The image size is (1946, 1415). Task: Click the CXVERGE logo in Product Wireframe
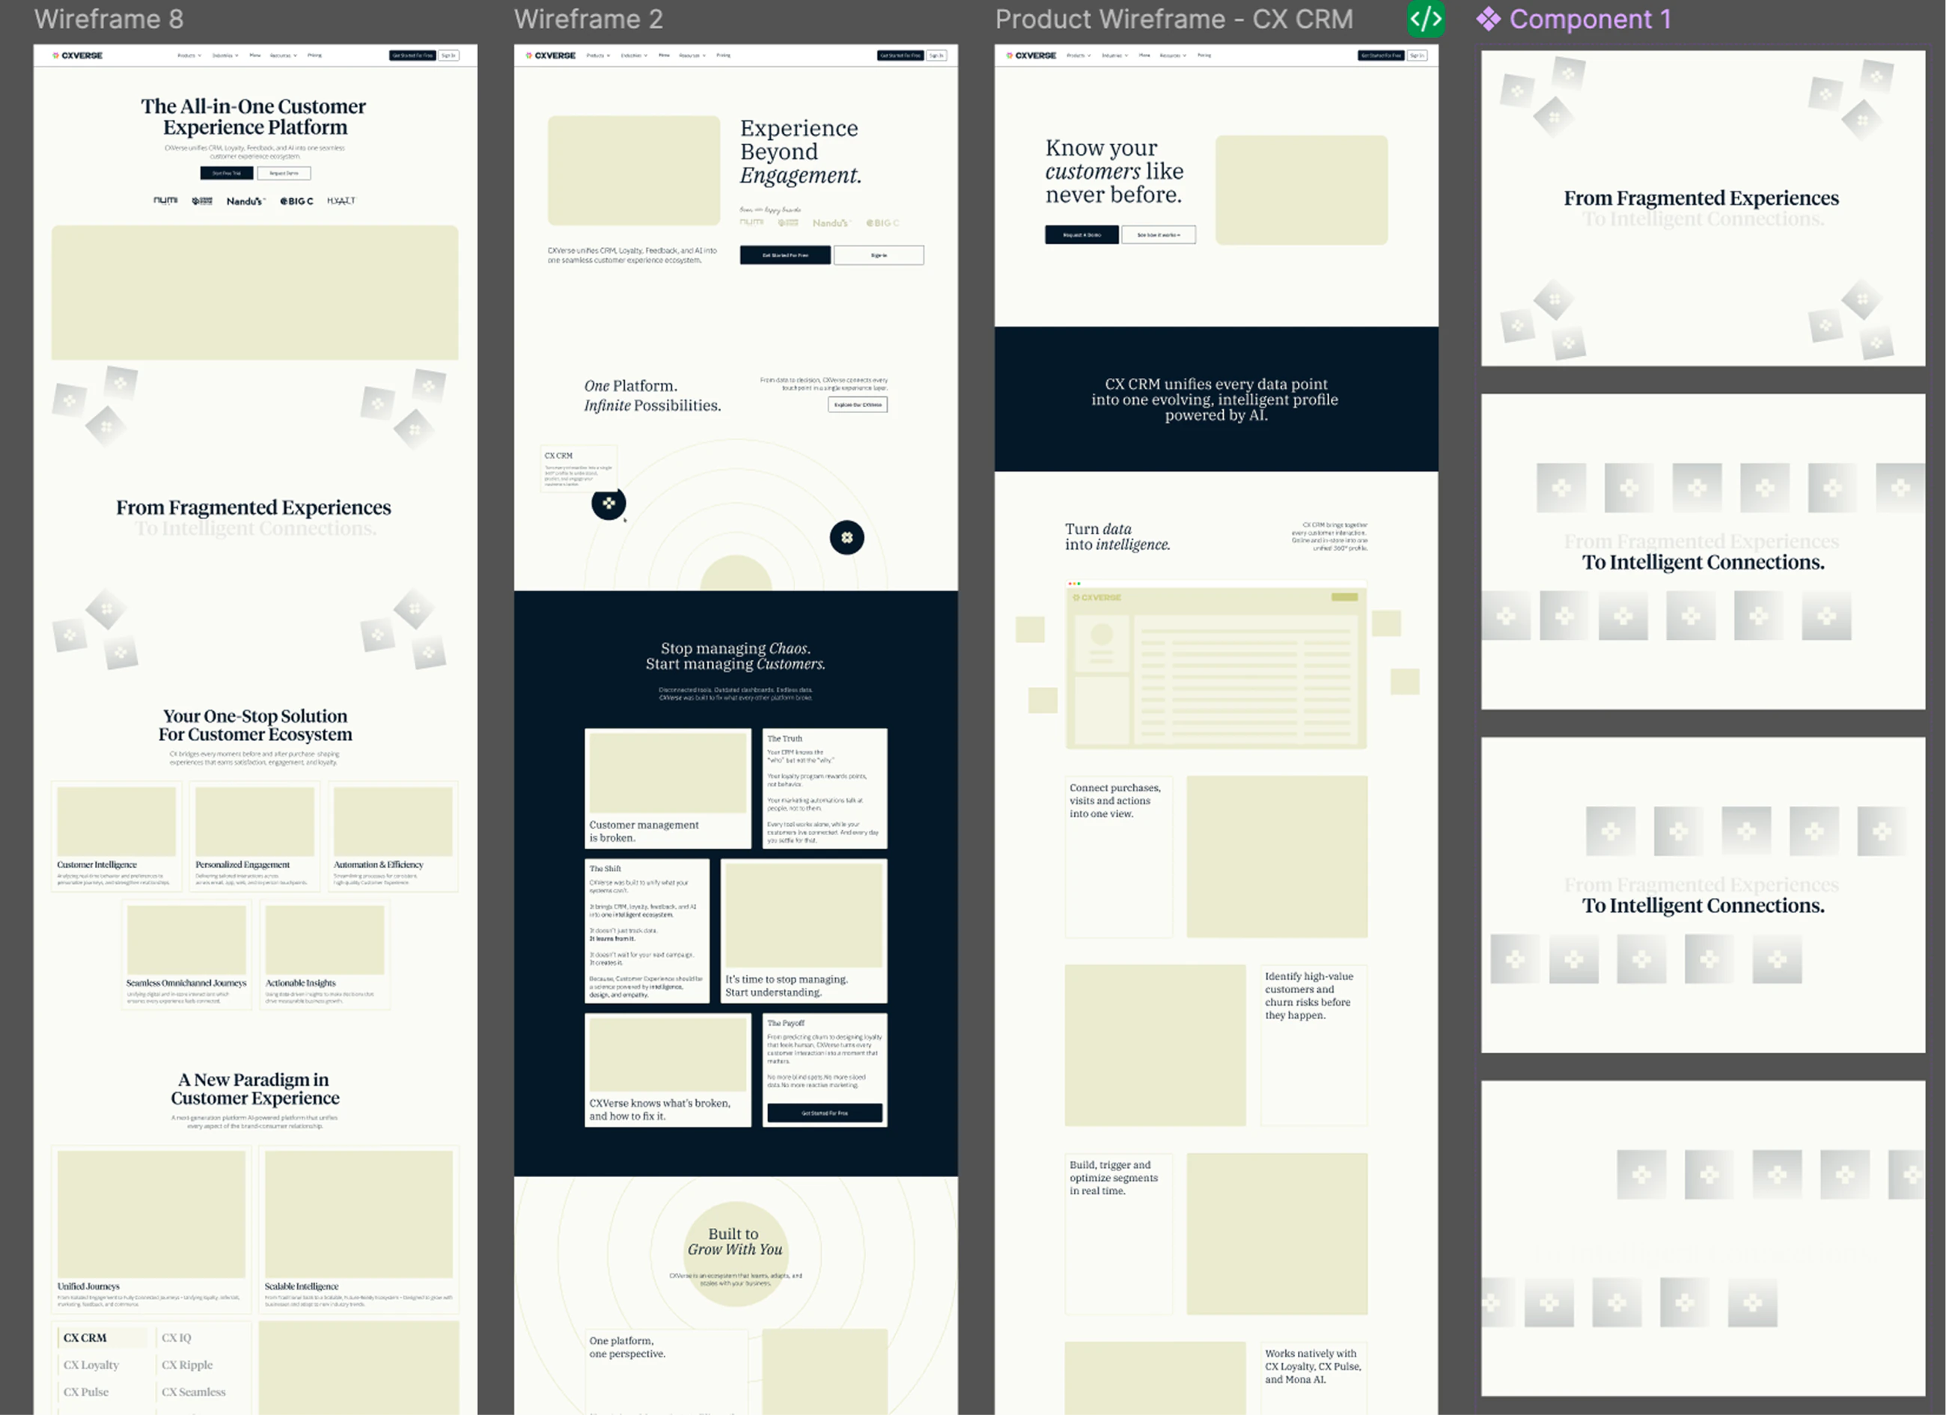tap(1031, 55)
